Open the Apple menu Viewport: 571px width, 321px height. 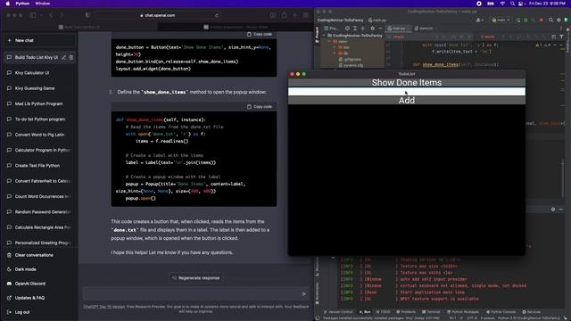[x=8, y=4]
